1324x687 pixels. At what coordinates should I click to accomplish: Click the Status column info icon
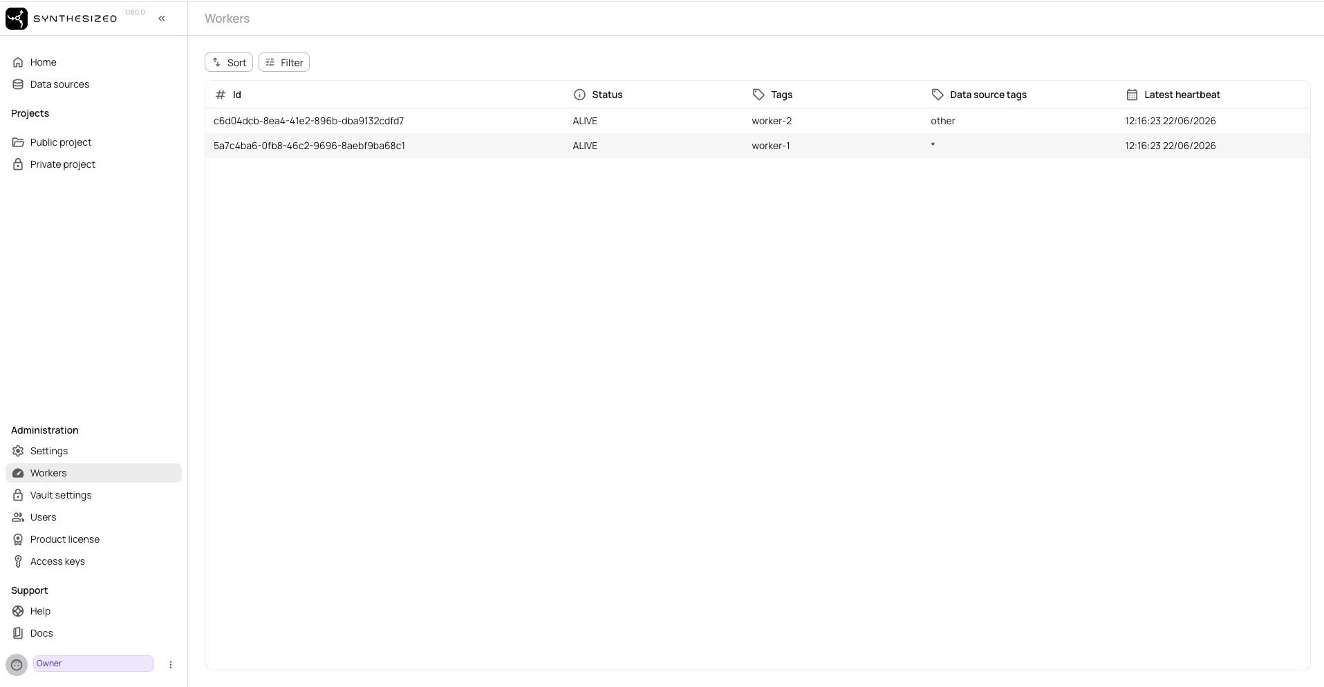coord(579,95)
